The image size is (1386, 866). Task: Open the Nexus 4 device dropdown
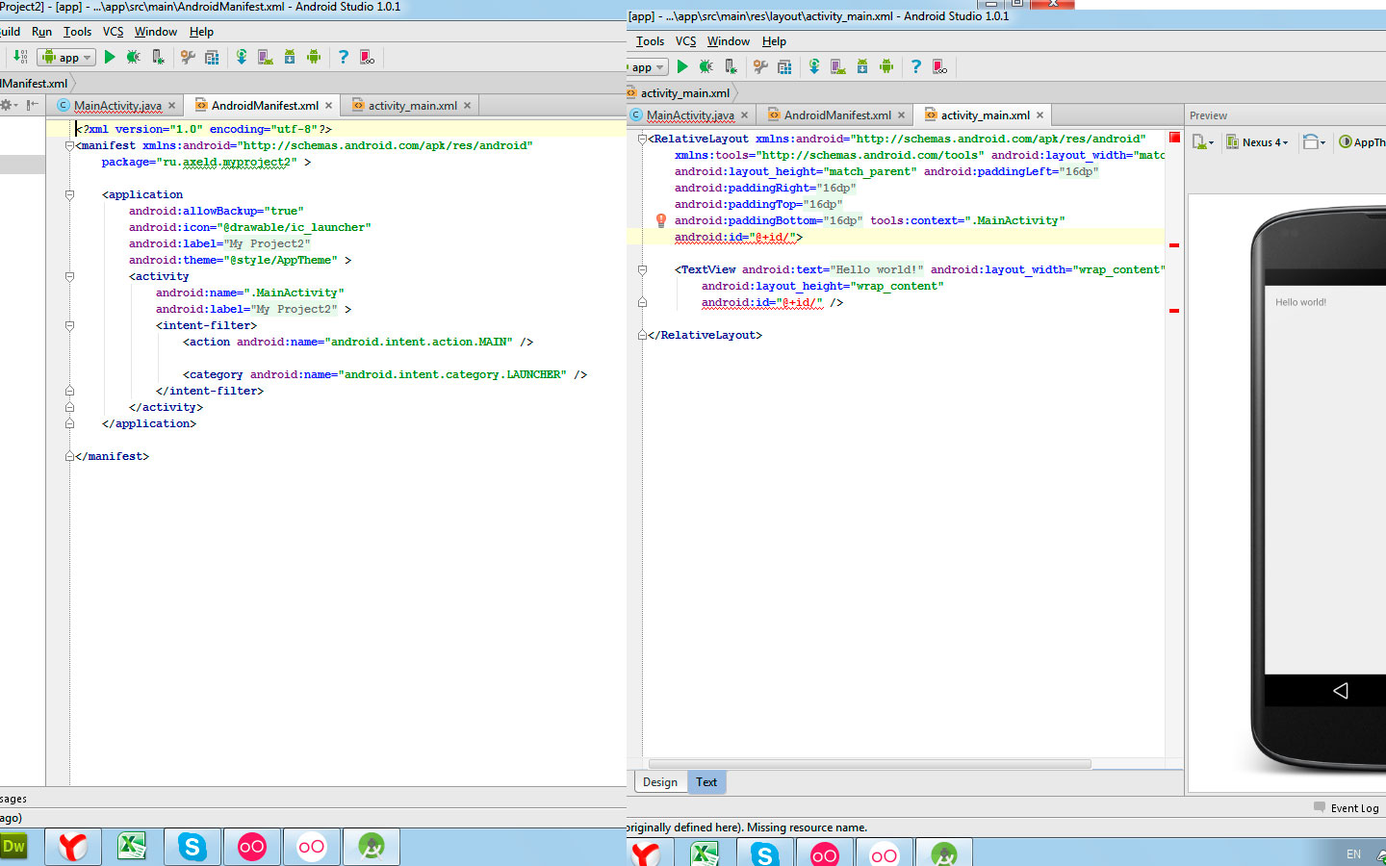tap(1257, 142)
